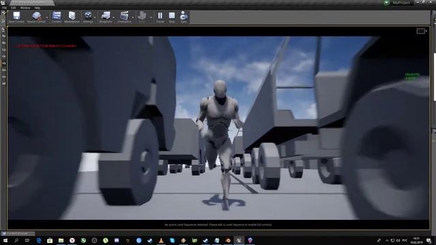Eject from the player controller
Screen dimensions: 436x245
pos(184,17)
